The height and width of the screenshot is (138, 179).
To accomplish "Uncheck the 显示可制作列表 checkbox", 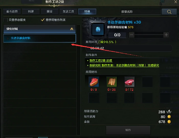I will [42, 20].
